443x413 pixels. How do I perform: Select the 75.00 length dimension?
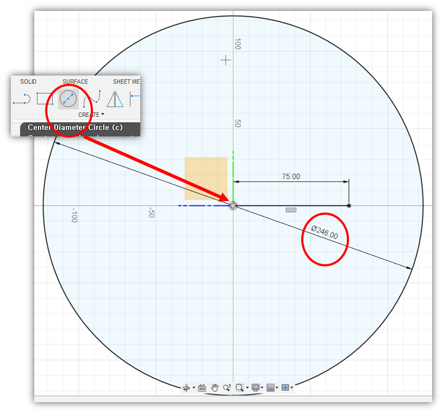click(x=291, y=177)
